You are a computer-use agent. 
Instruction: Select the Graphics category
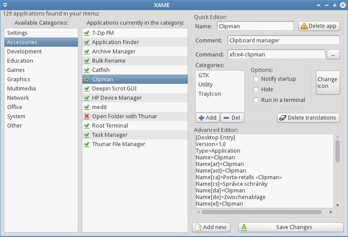tap(19, 79)
